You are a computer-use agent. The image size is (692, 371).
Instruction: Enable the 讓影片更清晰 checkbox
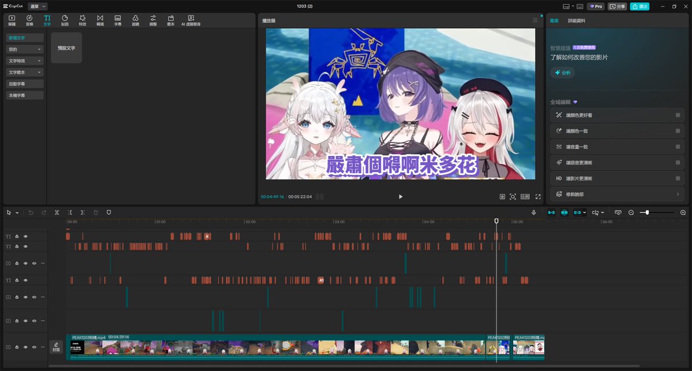point(678,179)
